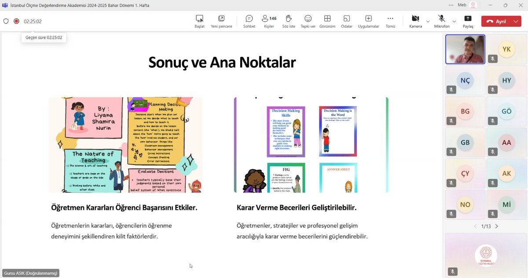This screenshot has width=528, height=278.
Task: Click the red recording indicator
Action: pyautogui.click(x=16, y=21)
